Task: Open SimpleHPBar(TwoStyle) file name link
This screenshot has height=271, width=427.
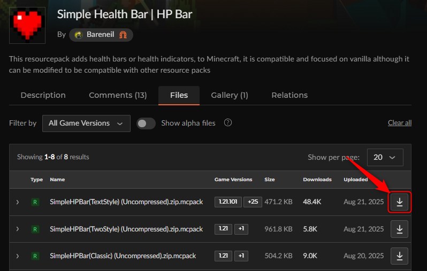Action: coord(126,229)
